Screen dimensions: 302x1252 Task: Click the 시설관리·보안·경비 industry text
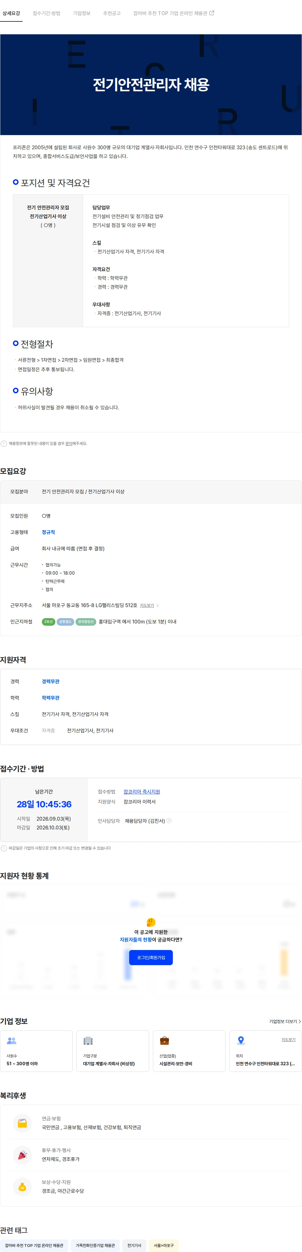pyautogui.click(x=176, y=1063)
